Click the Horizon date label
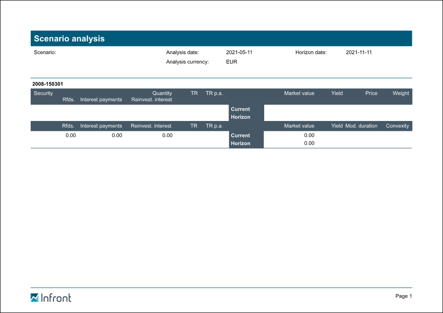Viewport: 443px width, 313px height. tap(311, 52)
